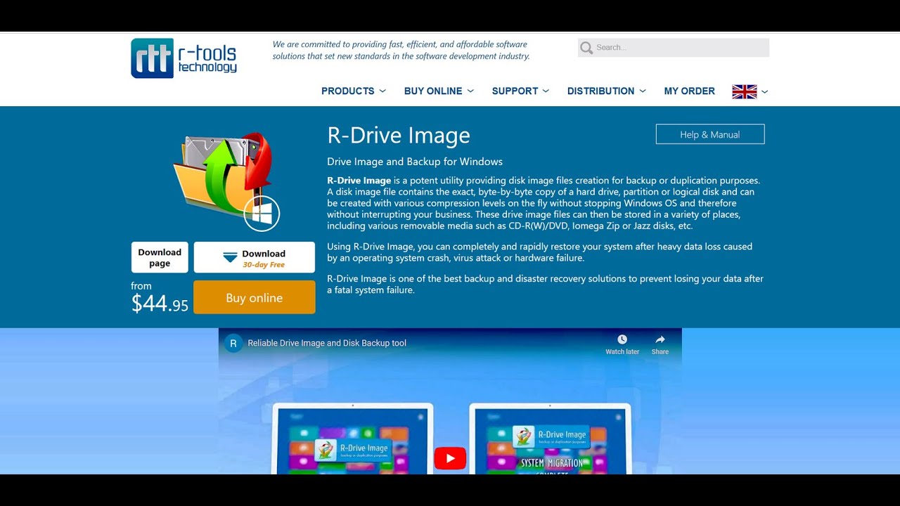Expand the PRODUCTS menu
900x506 pixels.
pos(354,91)
